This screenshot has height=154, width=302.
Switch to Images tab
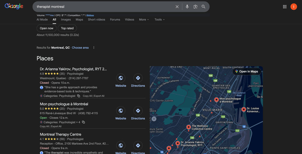(x=66, y=20)
